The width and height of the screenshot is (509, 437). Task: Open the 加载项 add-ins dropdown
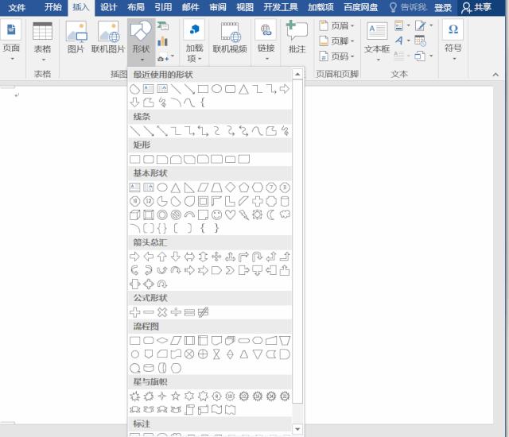[194, 41]
